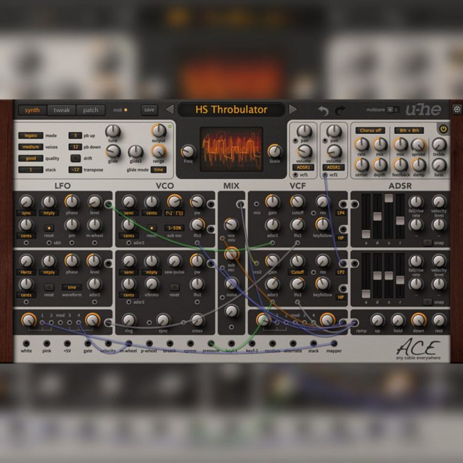Click the p-wheel source jack

(150, 343)
